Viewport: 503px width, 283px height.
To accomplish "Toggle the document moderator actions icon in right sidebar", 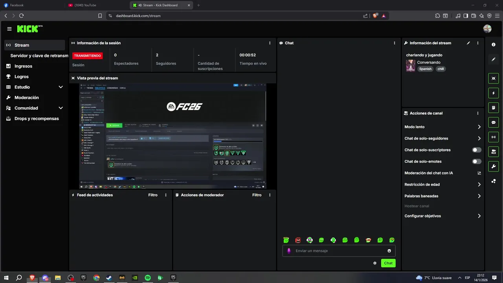I will click(494, 108).
